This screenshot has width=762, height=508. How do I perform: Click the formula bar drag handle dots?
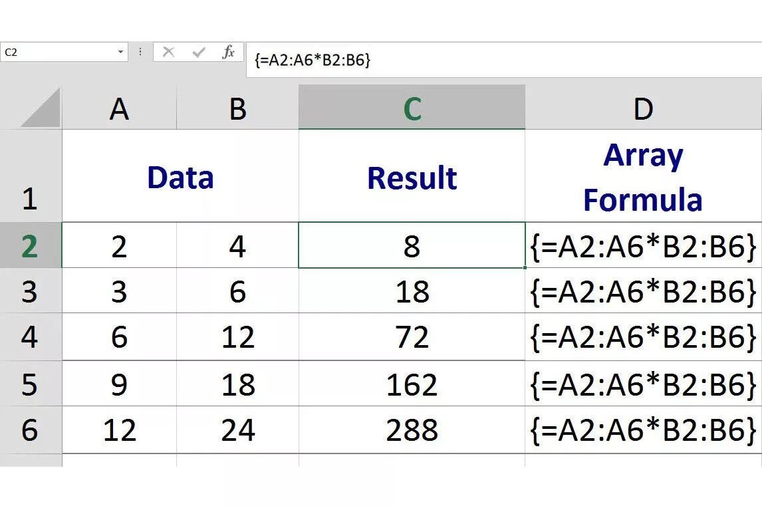tap(140, 53)
